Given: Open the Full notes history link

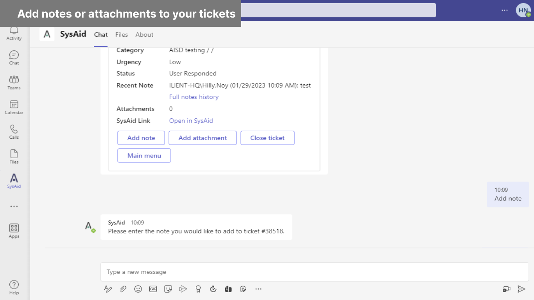Looking at the screenshot, I should click(x=194, y=97).
